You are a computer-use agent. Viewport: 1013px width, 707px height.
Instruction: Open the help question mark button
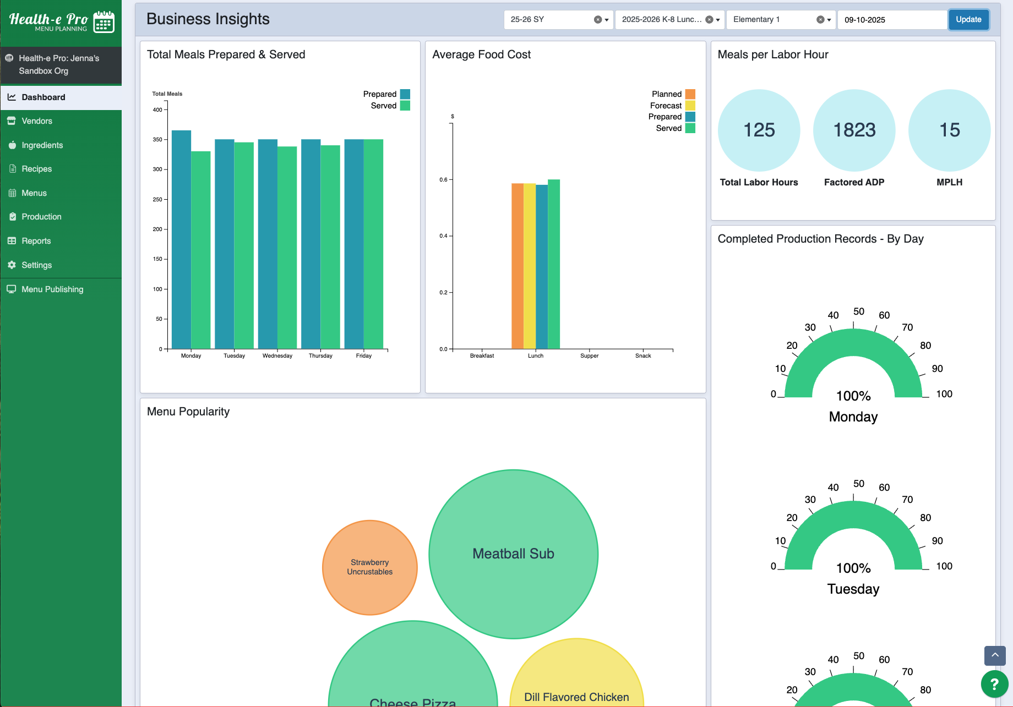[x=994, y=684]
